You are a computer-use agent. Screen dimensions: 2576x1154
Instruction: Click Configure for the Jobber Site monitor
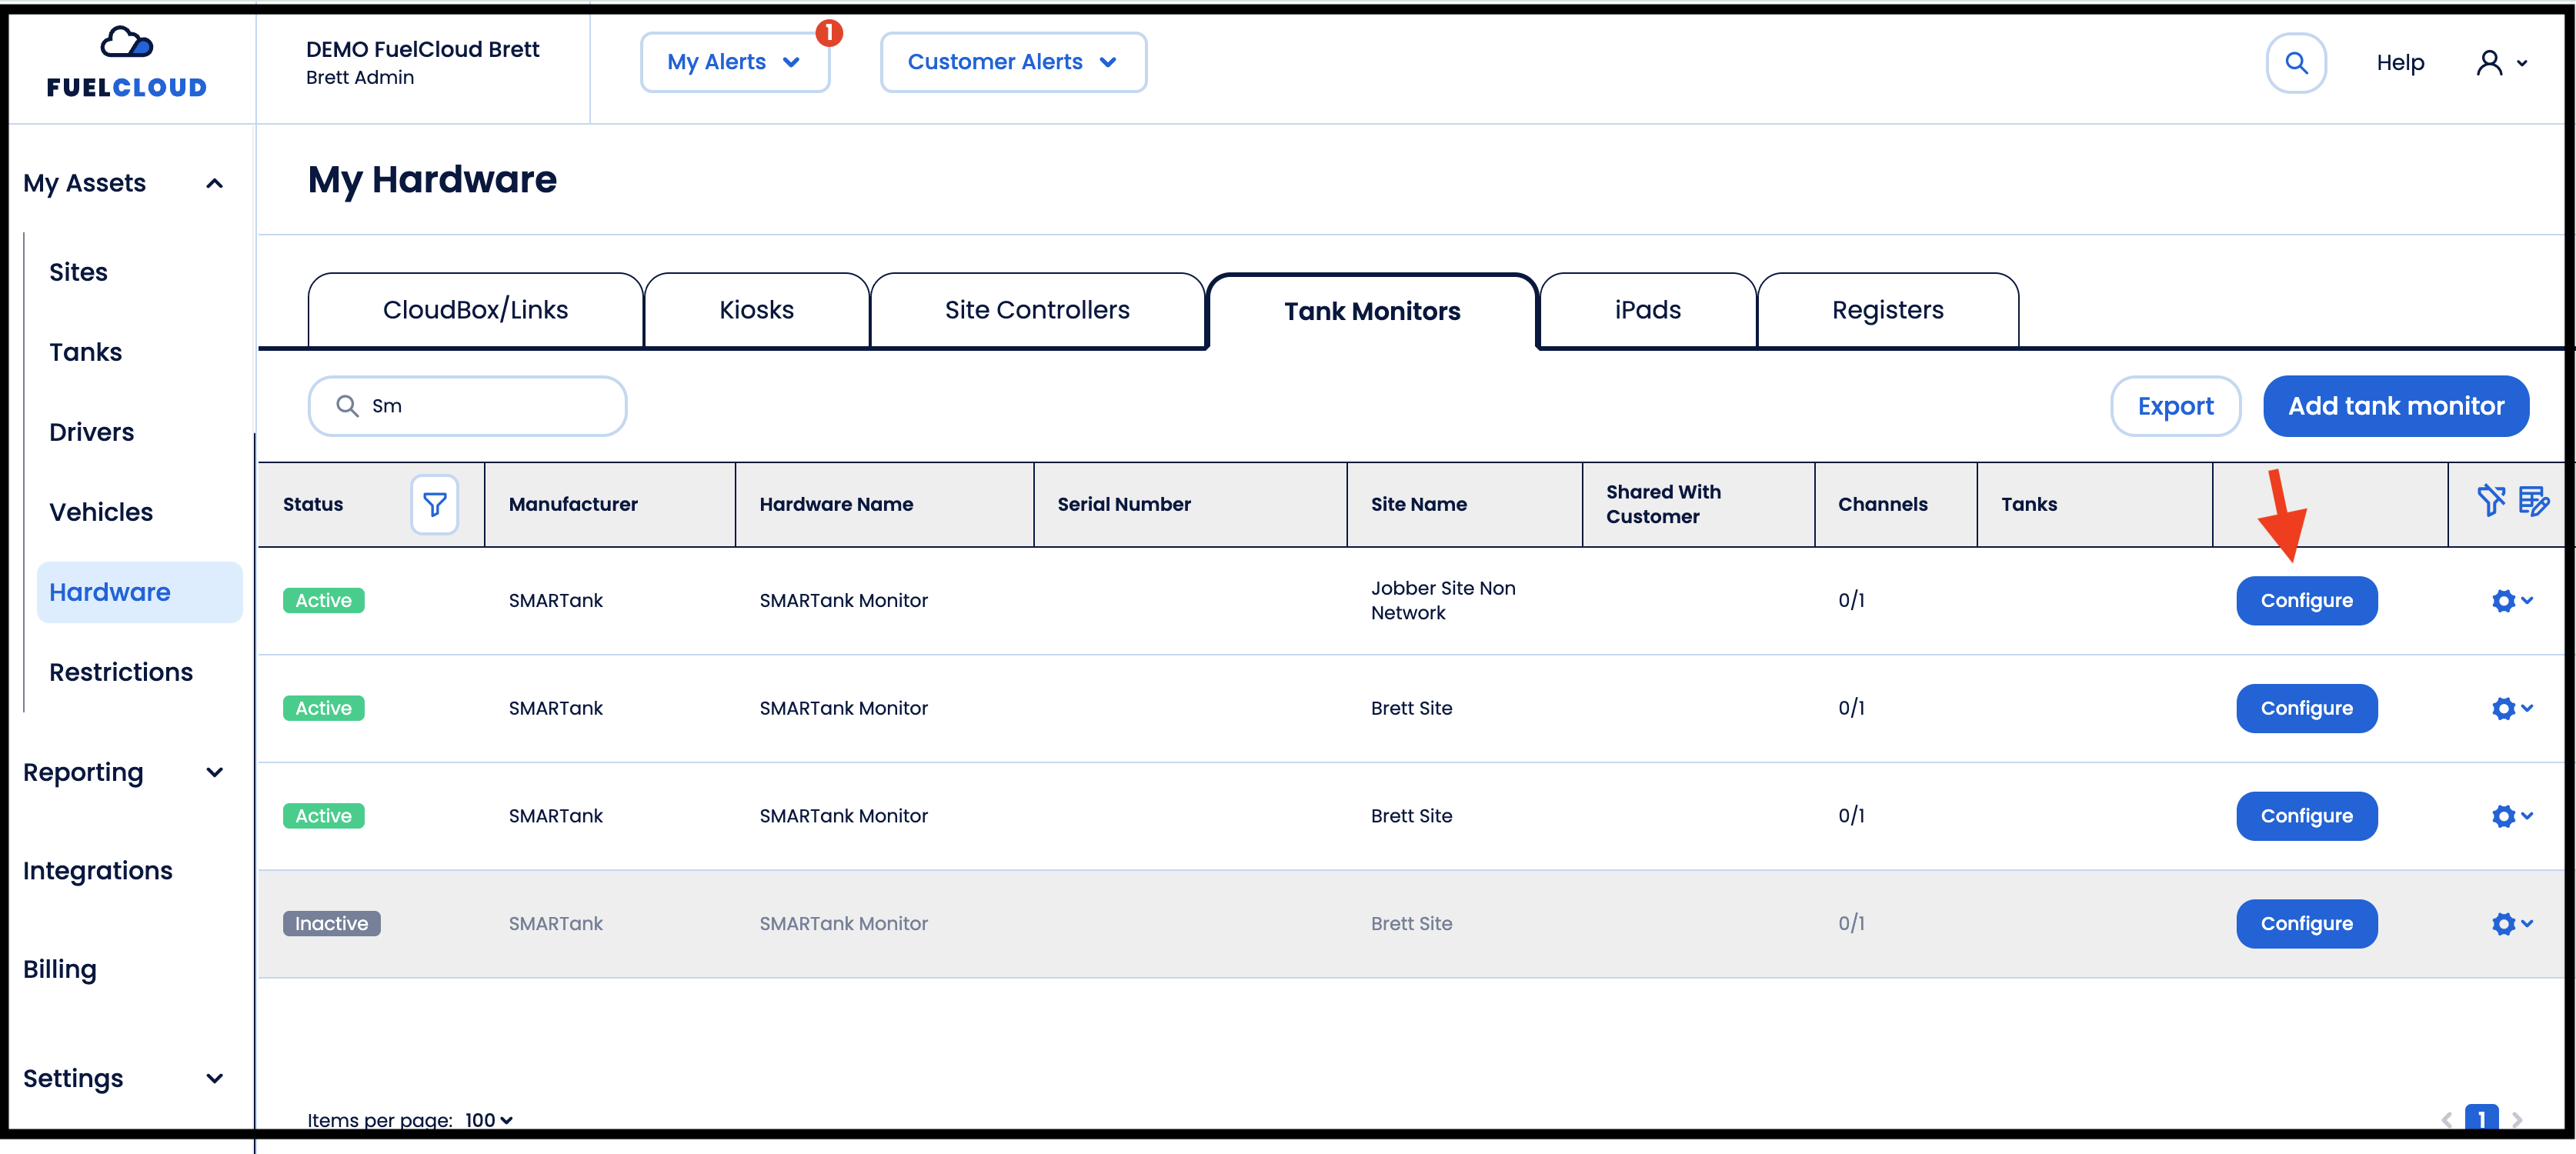pos(2306,601)
